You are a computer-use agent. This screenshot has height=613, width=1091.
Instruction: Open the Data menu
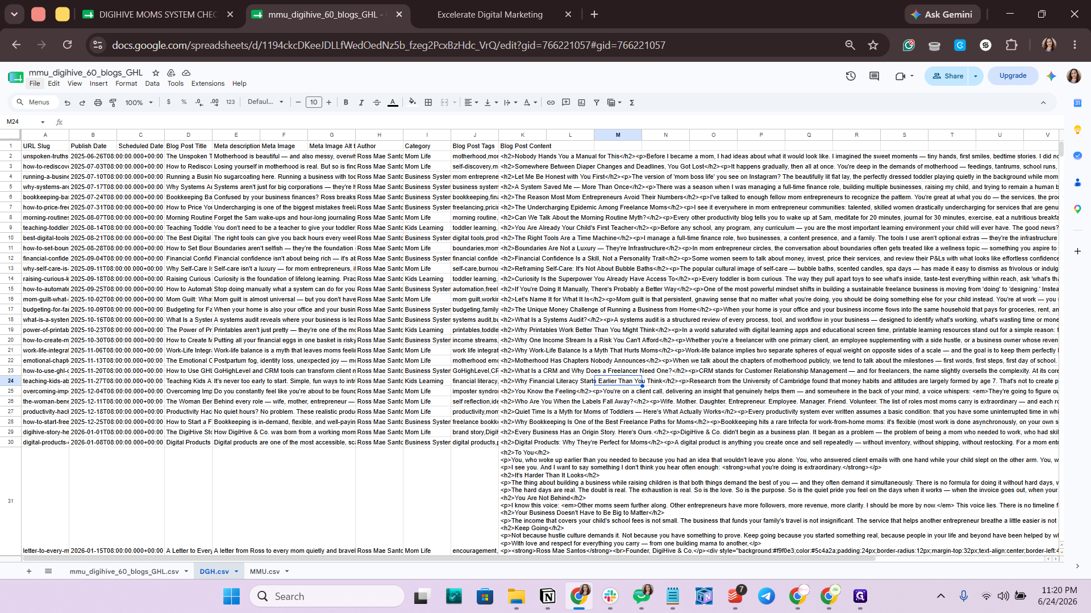point(152,83)
